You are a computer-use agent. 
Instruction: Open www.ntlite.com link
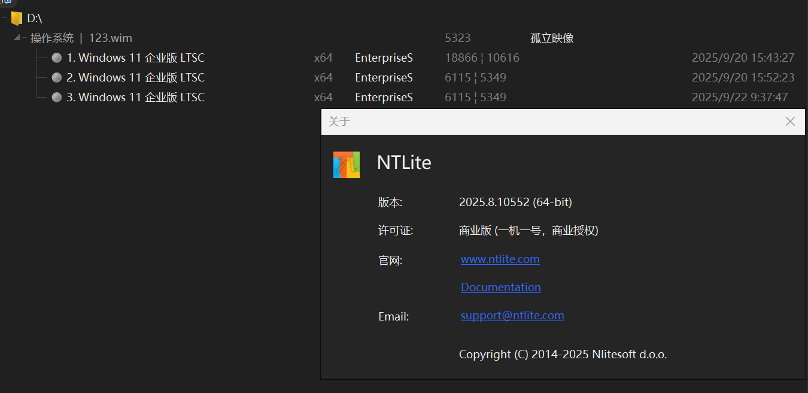pos(500,259)
